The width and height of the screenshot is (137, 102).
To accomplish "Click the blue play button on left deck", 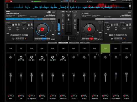I will click(x=44, y=39).
